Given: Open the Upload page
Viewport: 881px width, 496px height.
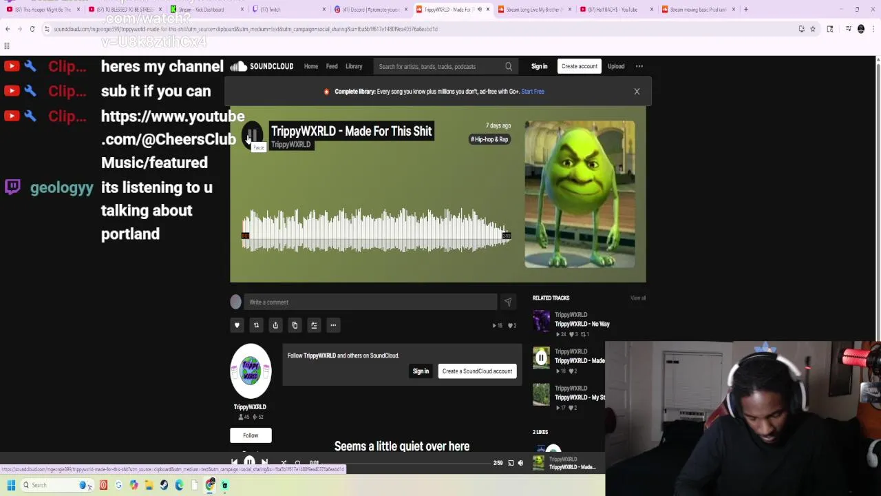Looking at the screenshot, I should pos(616,67).
